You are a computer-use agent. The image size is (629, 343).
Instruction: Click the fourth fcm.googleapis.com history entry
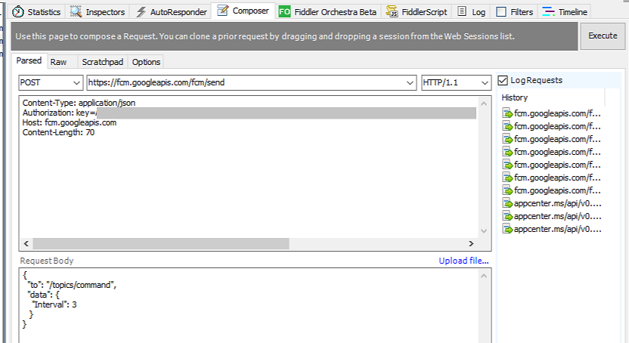(x=552, y=152)
